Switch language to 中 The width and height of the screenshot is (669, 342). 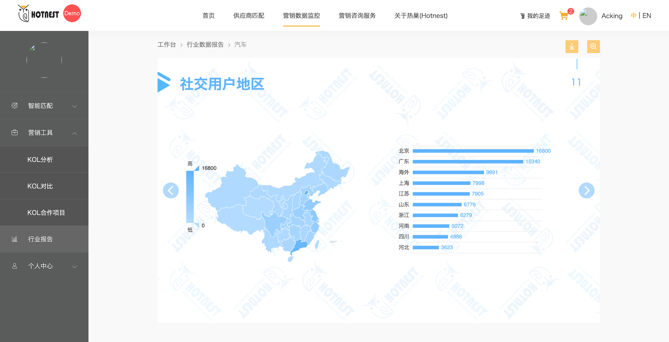(633, 16)
